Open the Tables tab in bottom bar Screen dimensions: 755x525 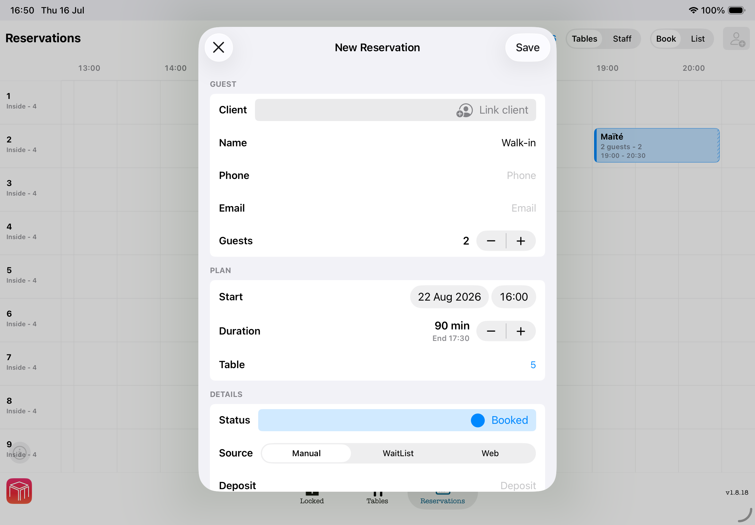pos(377,498)
